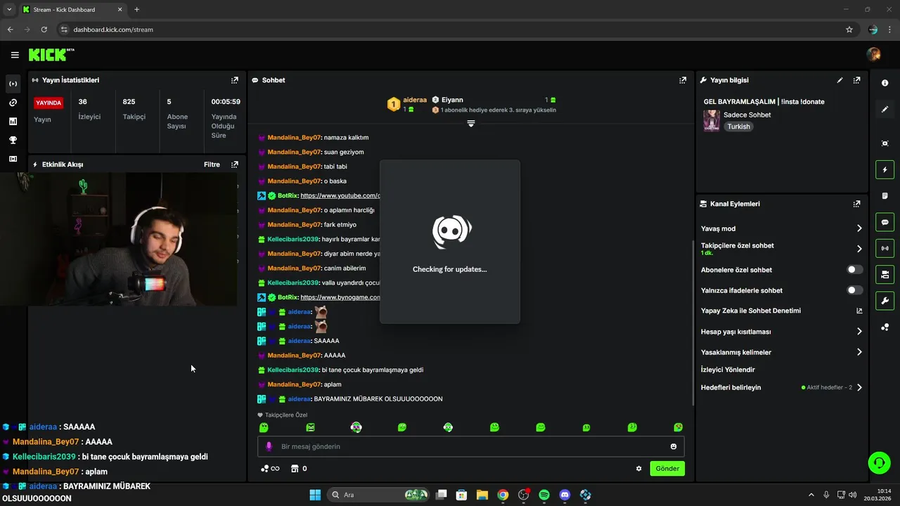
Task: Click username aideraa on BAYRAMINIZ MÜBAREK message
Action: click(300, 399)
